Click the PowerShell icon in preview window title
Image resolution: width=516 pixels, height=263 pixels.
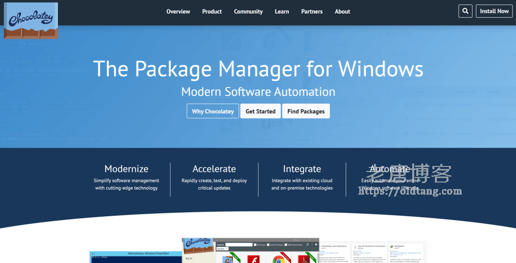click(93, 253)
